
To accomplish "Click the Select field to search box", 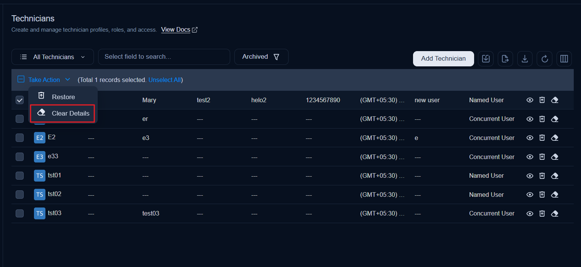I will 164,57.
